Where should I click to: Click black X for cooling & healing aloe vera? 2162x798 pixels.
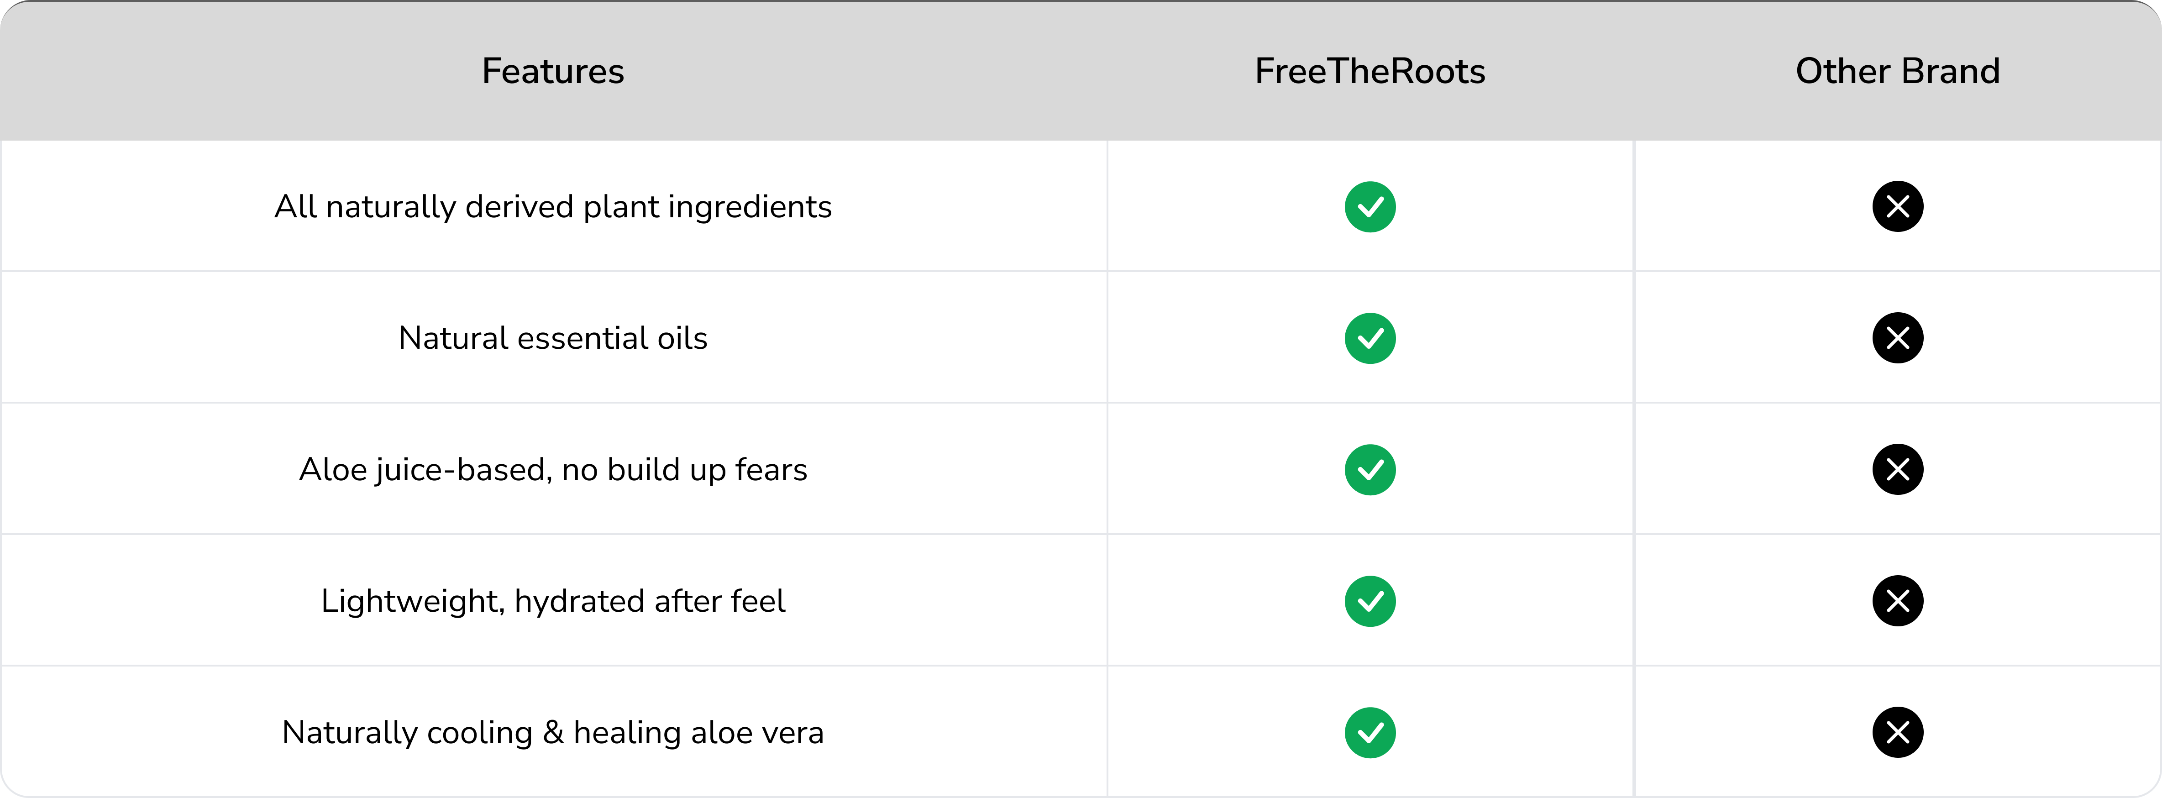[1898, 733]
